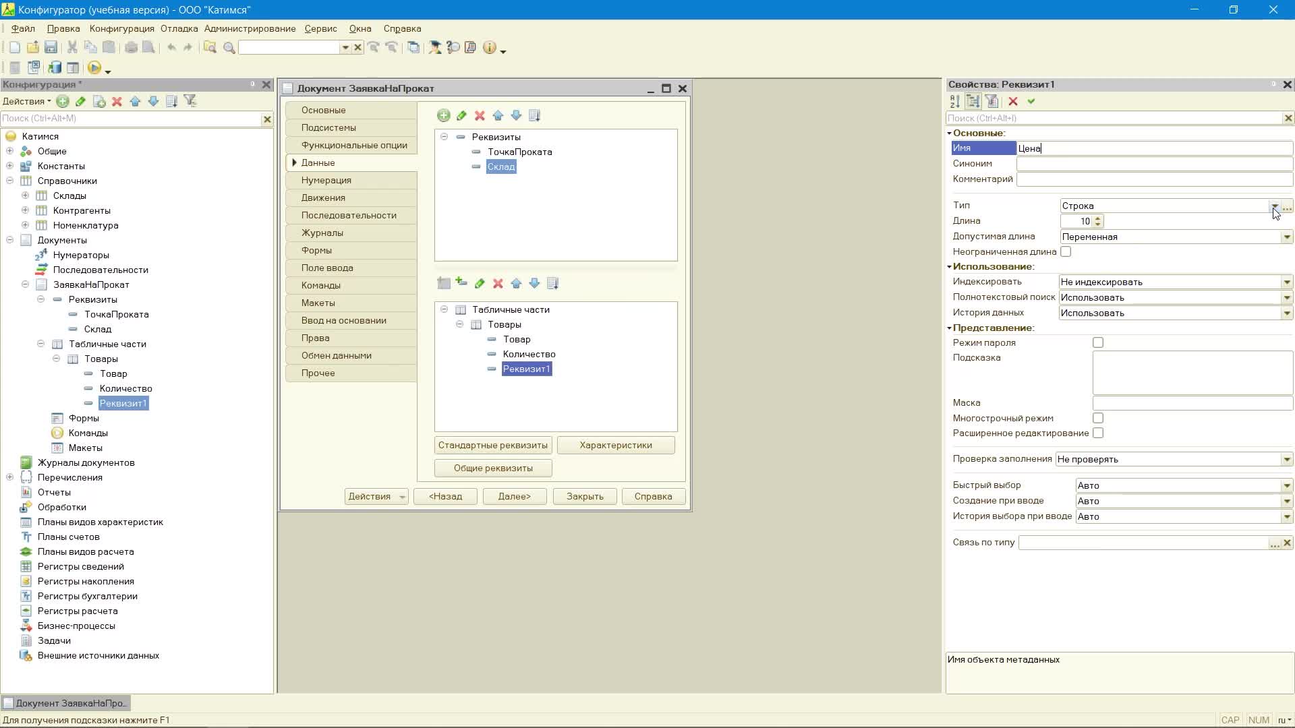Delete requisite with red X above Реквизиты list
This screenshot has height=728, width=1295.
coord(480,116)
